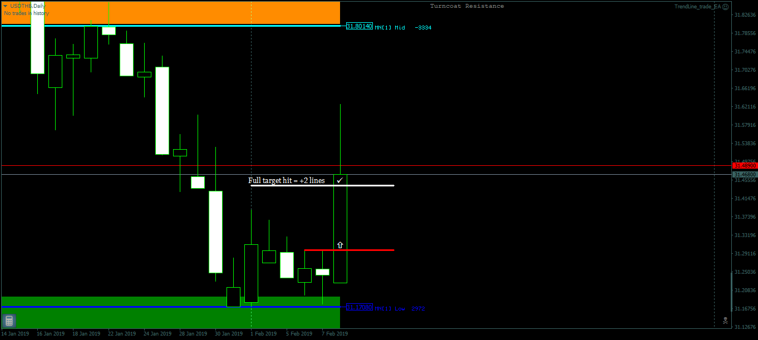Click the chart shift marker at bottom right

click(725, 320)
